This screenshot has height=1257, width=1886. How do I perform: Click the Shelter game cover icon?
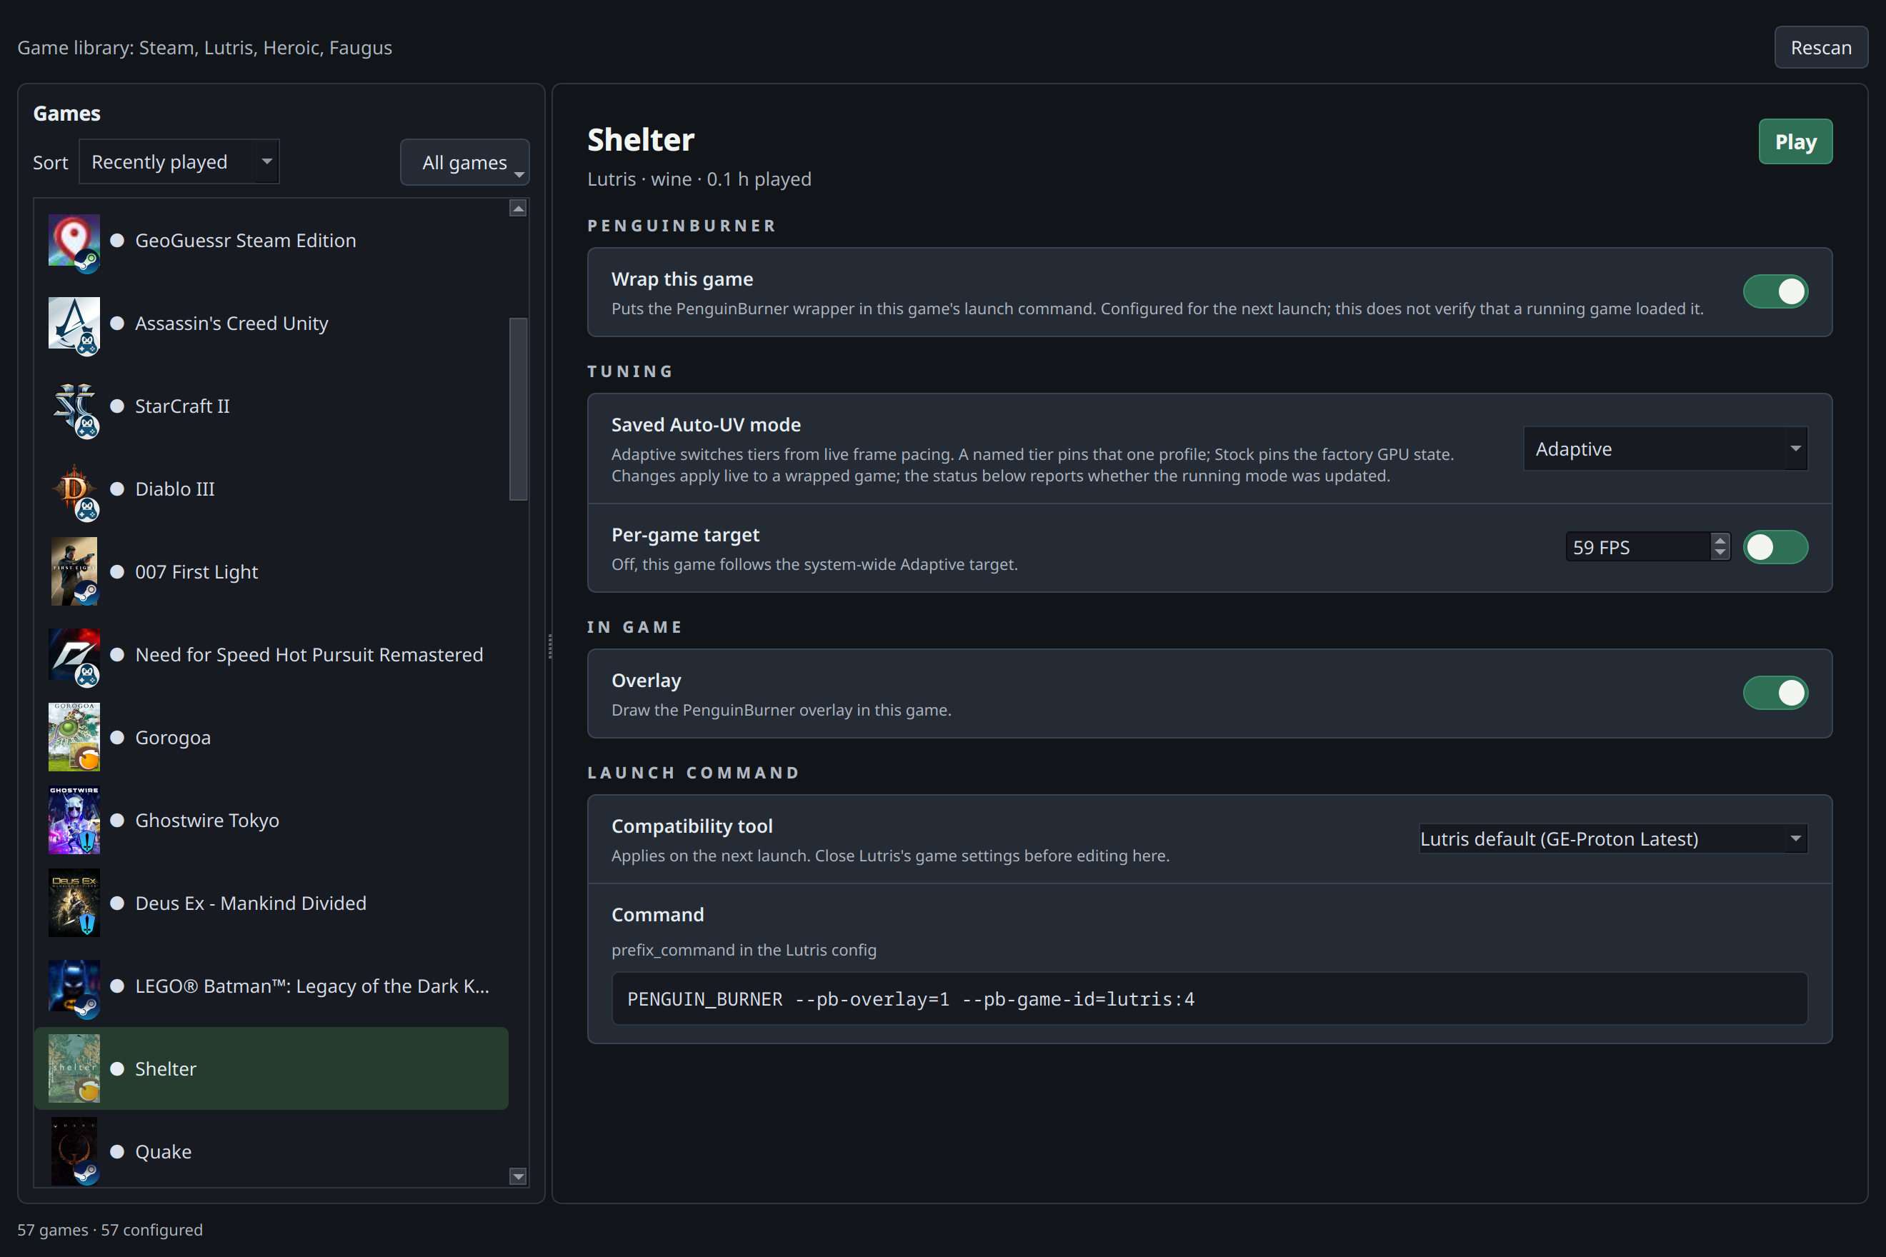pyautogui.click(x=74, y=1068)
